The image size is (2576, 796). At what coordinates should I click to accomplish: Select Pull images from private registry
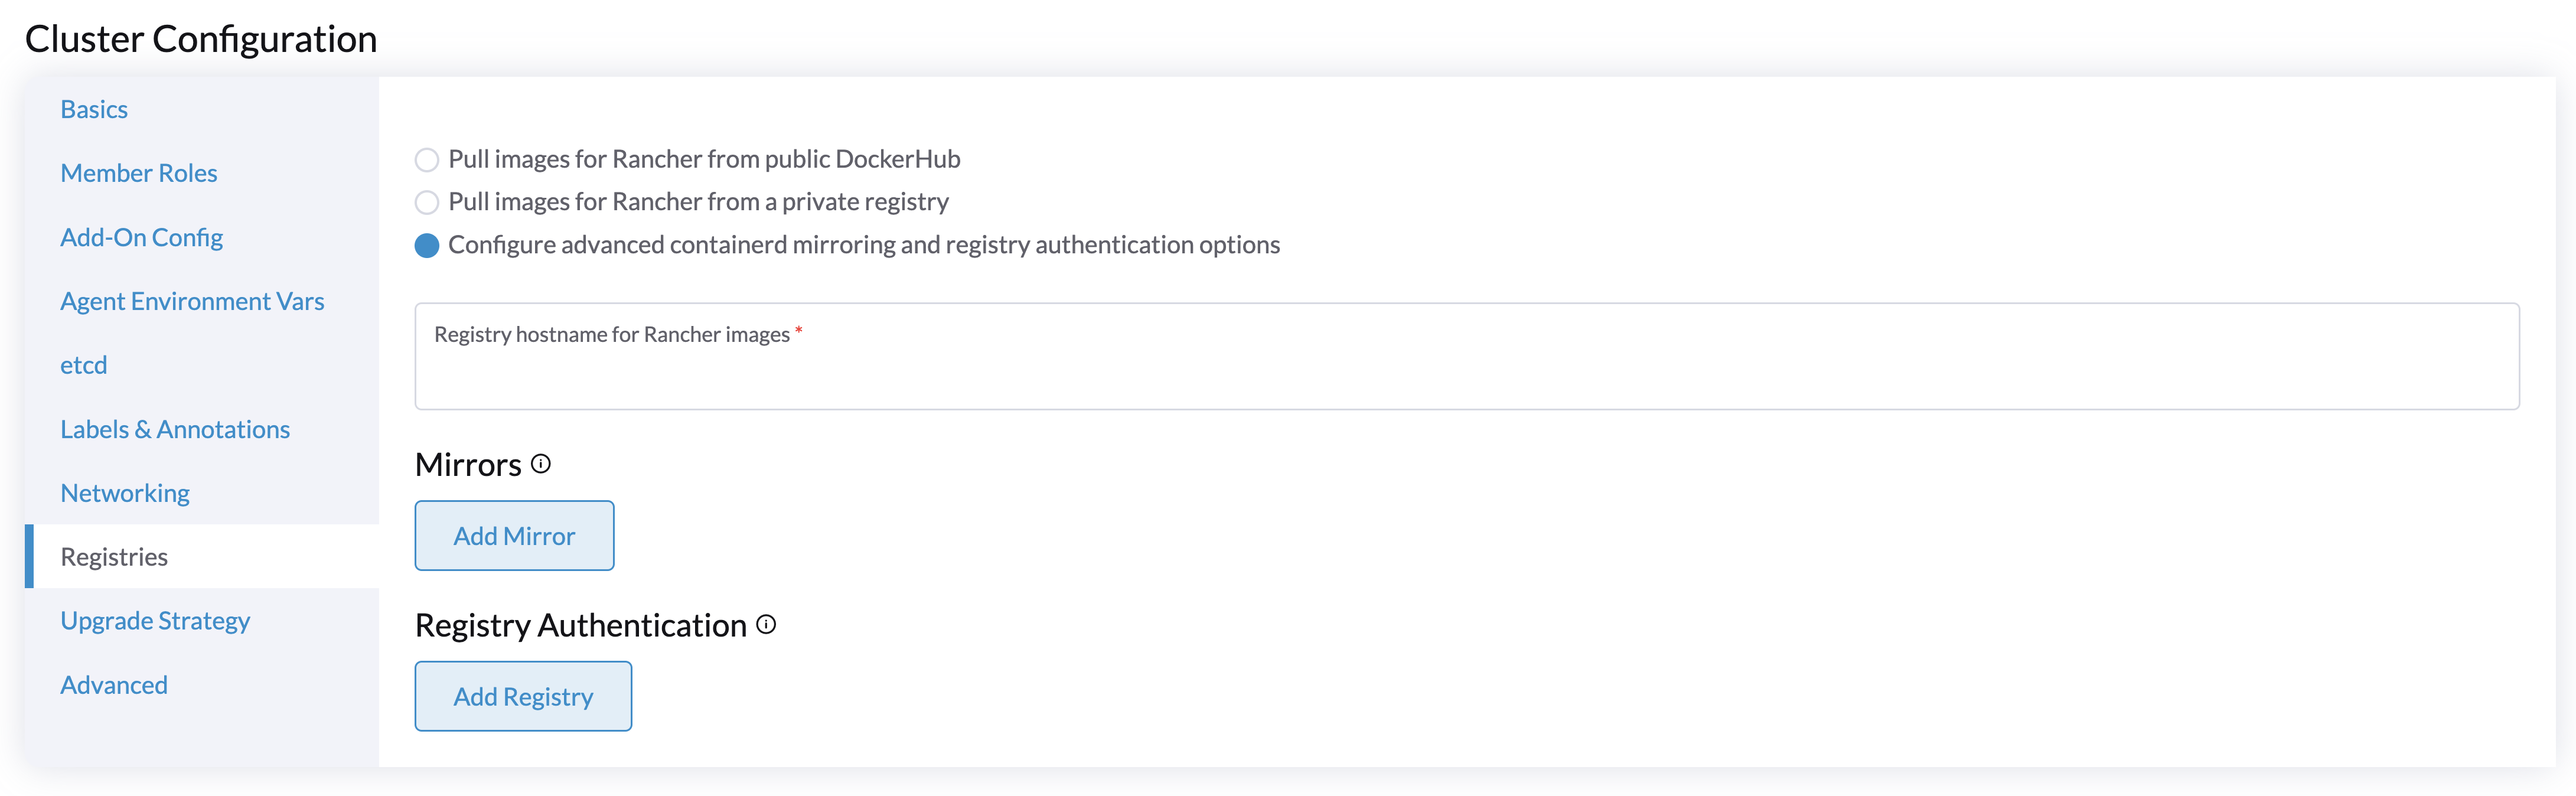pos(429,200)
